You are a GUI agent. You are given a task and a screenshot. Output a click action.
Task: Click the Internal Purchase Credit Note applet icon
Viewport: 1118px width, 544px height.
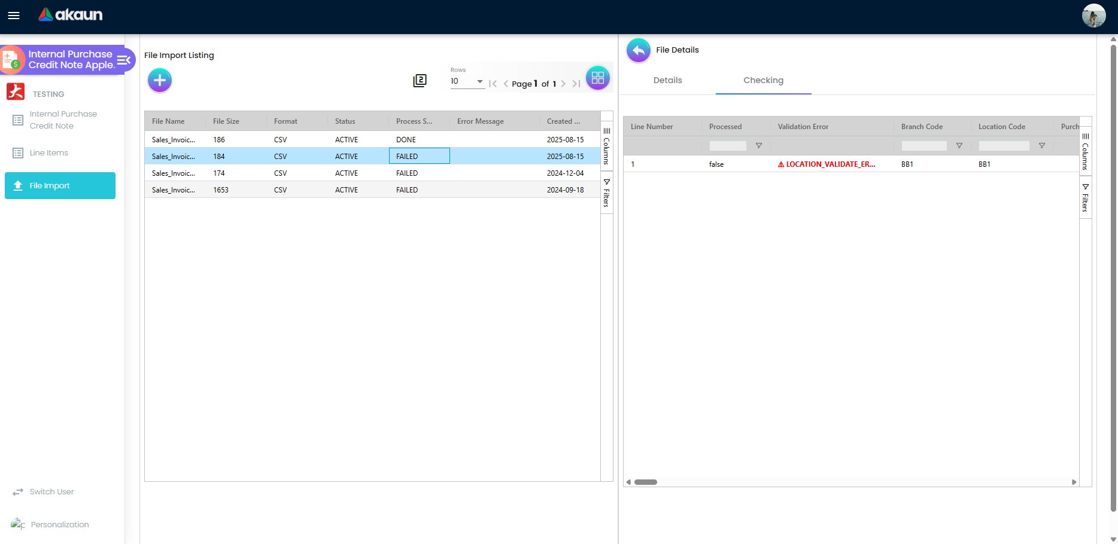(12, 60)
